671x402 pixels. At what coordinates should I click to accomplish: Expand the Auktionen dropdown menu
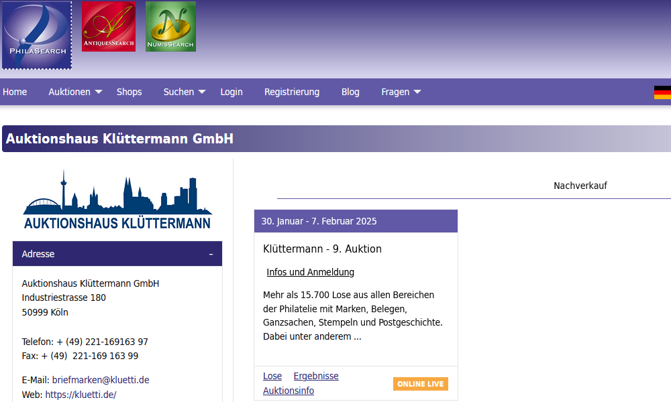point(75,92)
